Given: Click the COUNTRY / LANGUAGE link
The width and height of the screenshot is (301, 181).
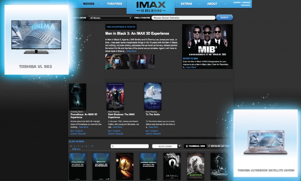Looking at the screenshot, I should [242, 3].
